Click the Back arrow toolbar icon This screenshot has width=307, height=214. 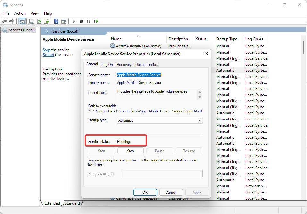pyautogui.click(x=4, y=21)
